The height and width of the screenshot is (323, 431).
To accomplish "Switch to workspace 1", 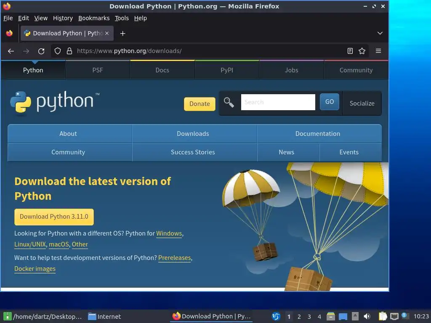I will click(289, 317).
